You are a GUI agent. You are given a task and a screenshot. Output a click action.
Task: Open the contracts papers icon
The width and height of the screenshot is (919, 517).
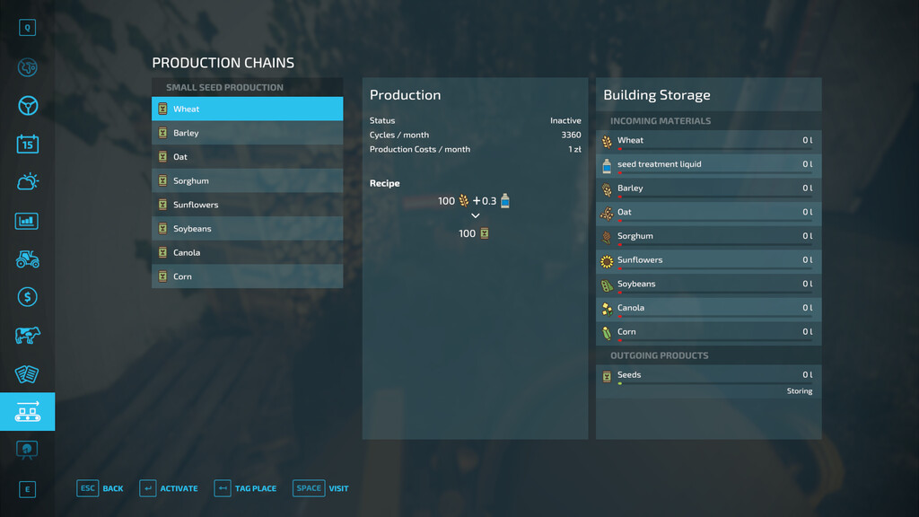click(x=27, y=373)
